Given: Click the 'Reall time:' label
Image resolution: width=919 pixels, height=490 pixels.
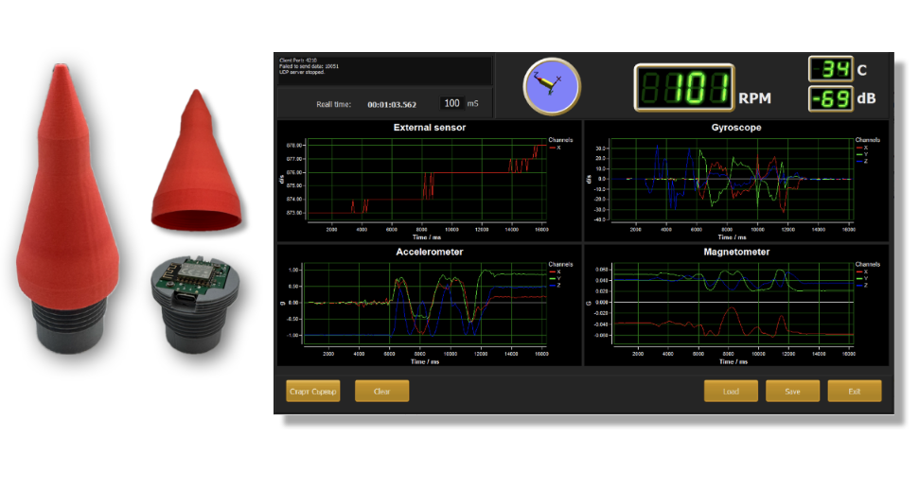Looking at the screenshot, I should click(x=333, y=104).
